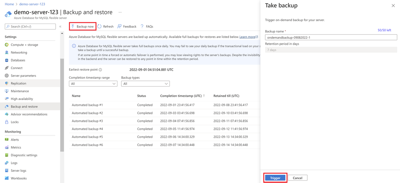Viewport: 400px width, 183px height.
Task: Open Server logs in the sidebar
Action: (x=18, y=171)
